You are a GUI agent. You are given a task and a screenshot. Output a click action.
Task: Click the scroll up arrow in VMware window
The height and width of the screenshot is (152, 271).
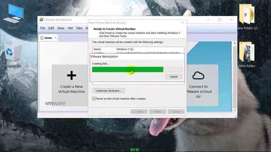(235, 43)
